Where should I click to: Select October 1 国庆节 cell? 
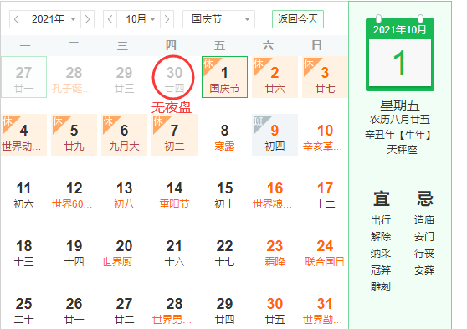tap(224, 77)
